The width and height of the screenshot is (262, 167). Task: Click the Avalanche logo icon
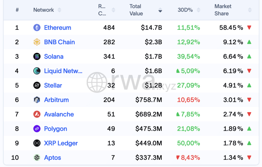(37, 114)
